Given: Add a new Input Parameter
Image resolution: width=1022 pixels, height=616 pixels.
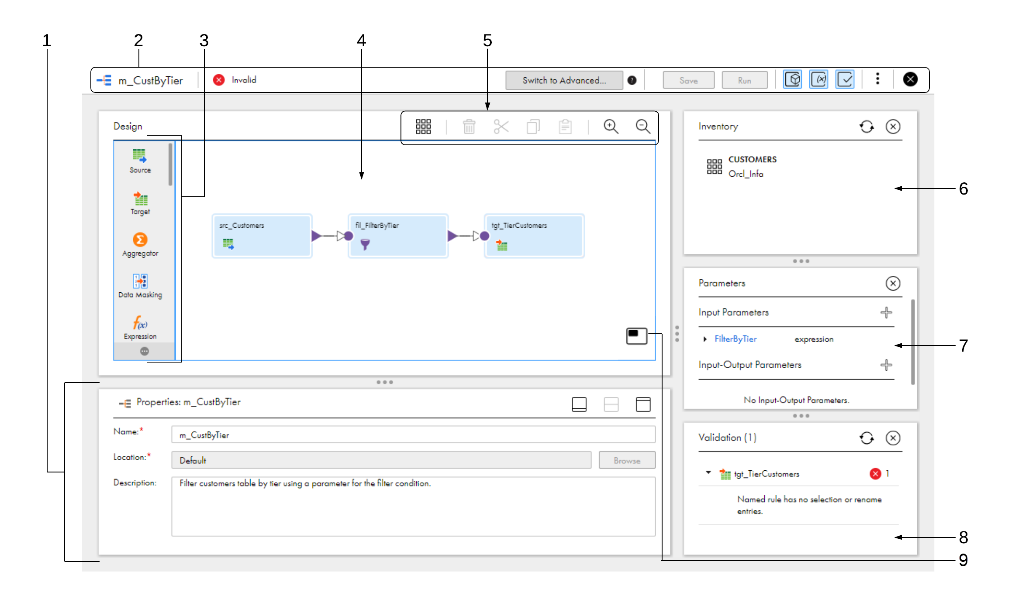Looking at the screenshot, I should pos(886,312).
